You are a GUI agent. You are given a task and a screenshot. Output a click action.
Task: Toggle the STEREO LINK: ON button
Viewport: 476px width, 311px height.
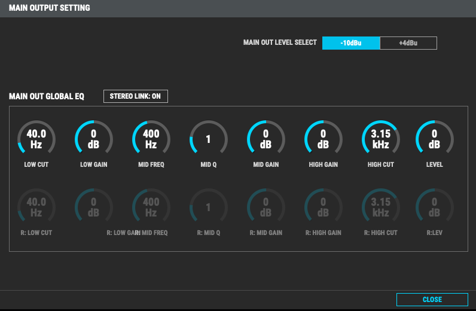point(135,96)
